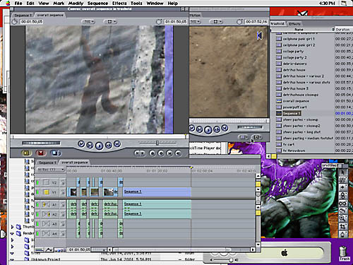The height and width of the screenshot is (265, 353).
Task: Click the Canvas shuttle slider control
Action: pyautogui.click(x=157, y=143)
